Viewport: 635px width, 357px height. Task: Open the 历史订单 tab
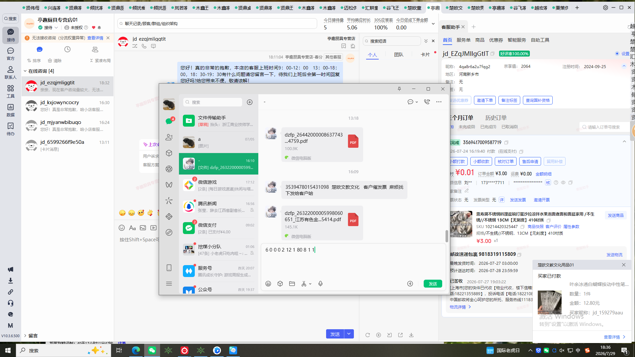[496, 118]
